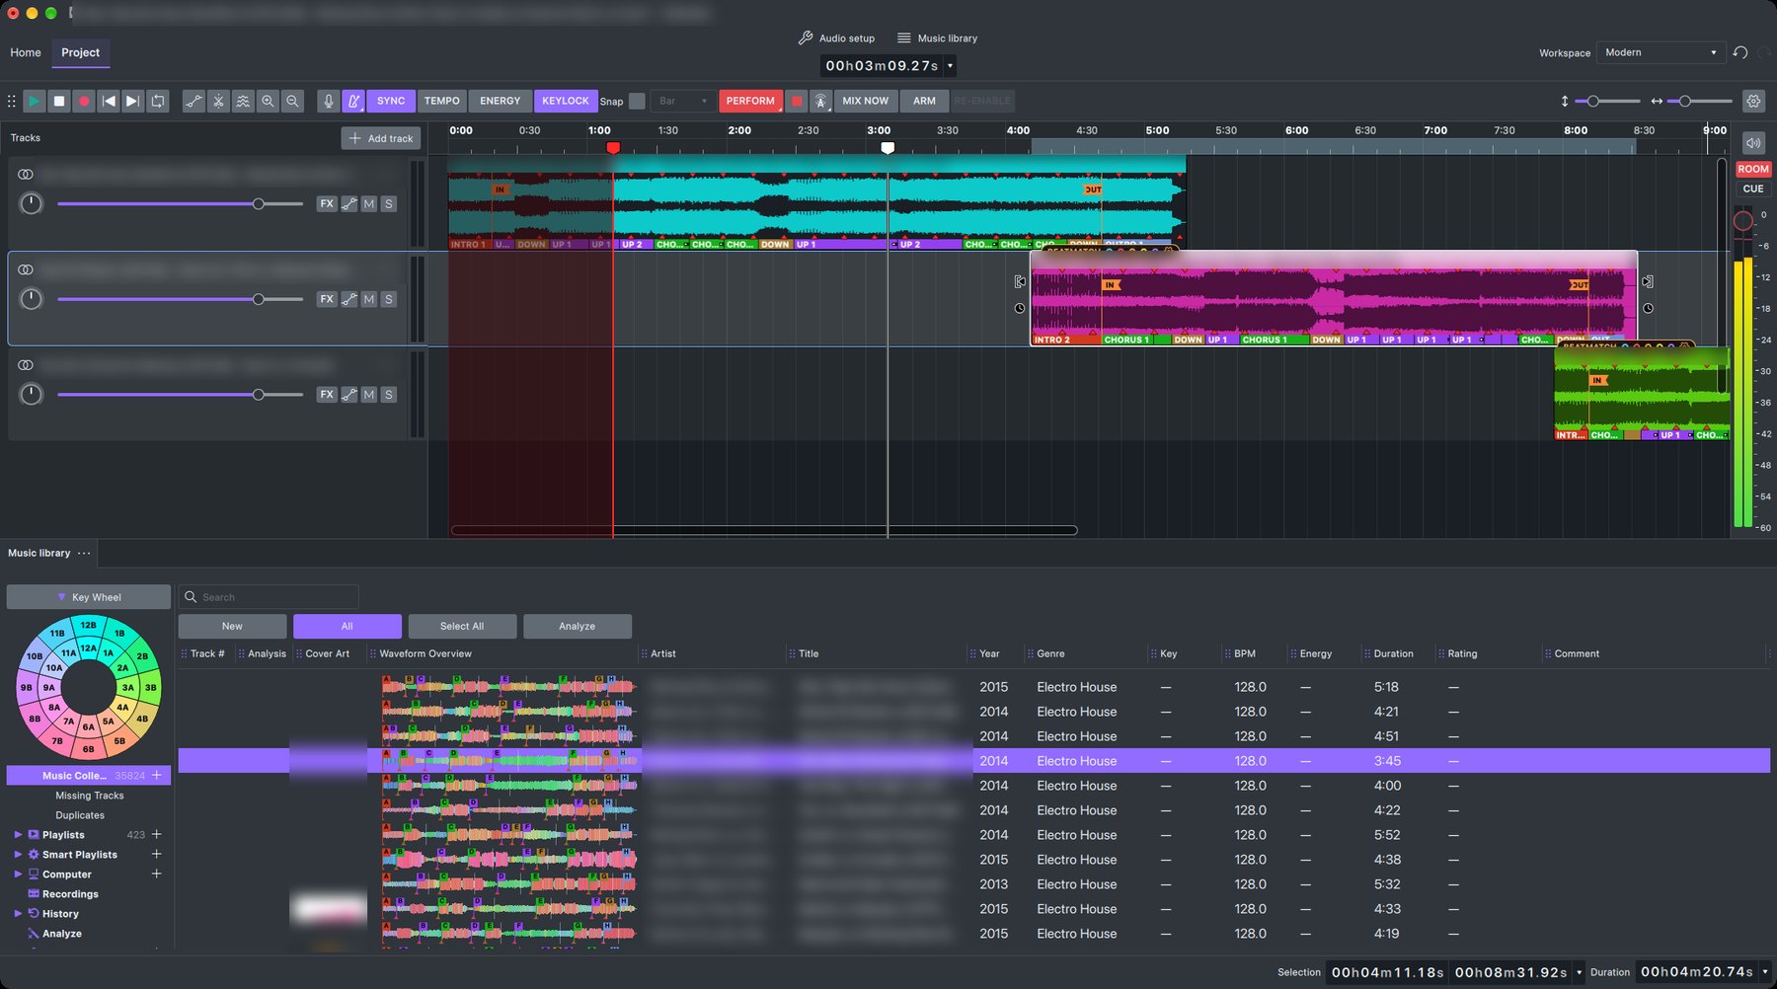Click the MIX NOW button

point(865,101)
